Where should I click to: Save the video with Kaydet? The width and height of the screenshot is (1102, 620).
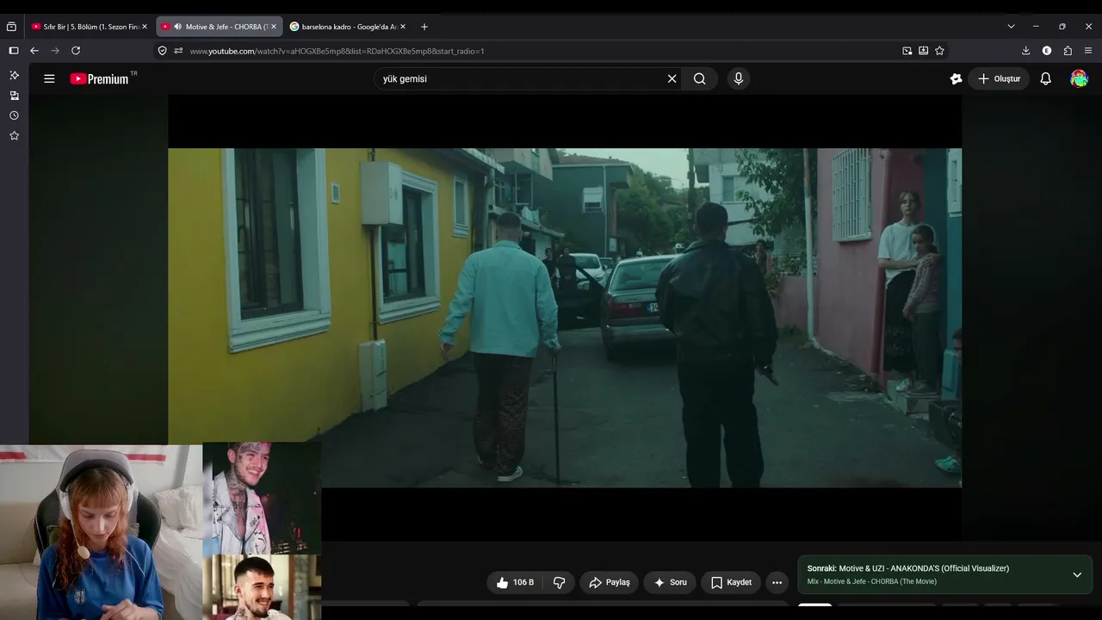pyautogui.click(x=731, y=583)
